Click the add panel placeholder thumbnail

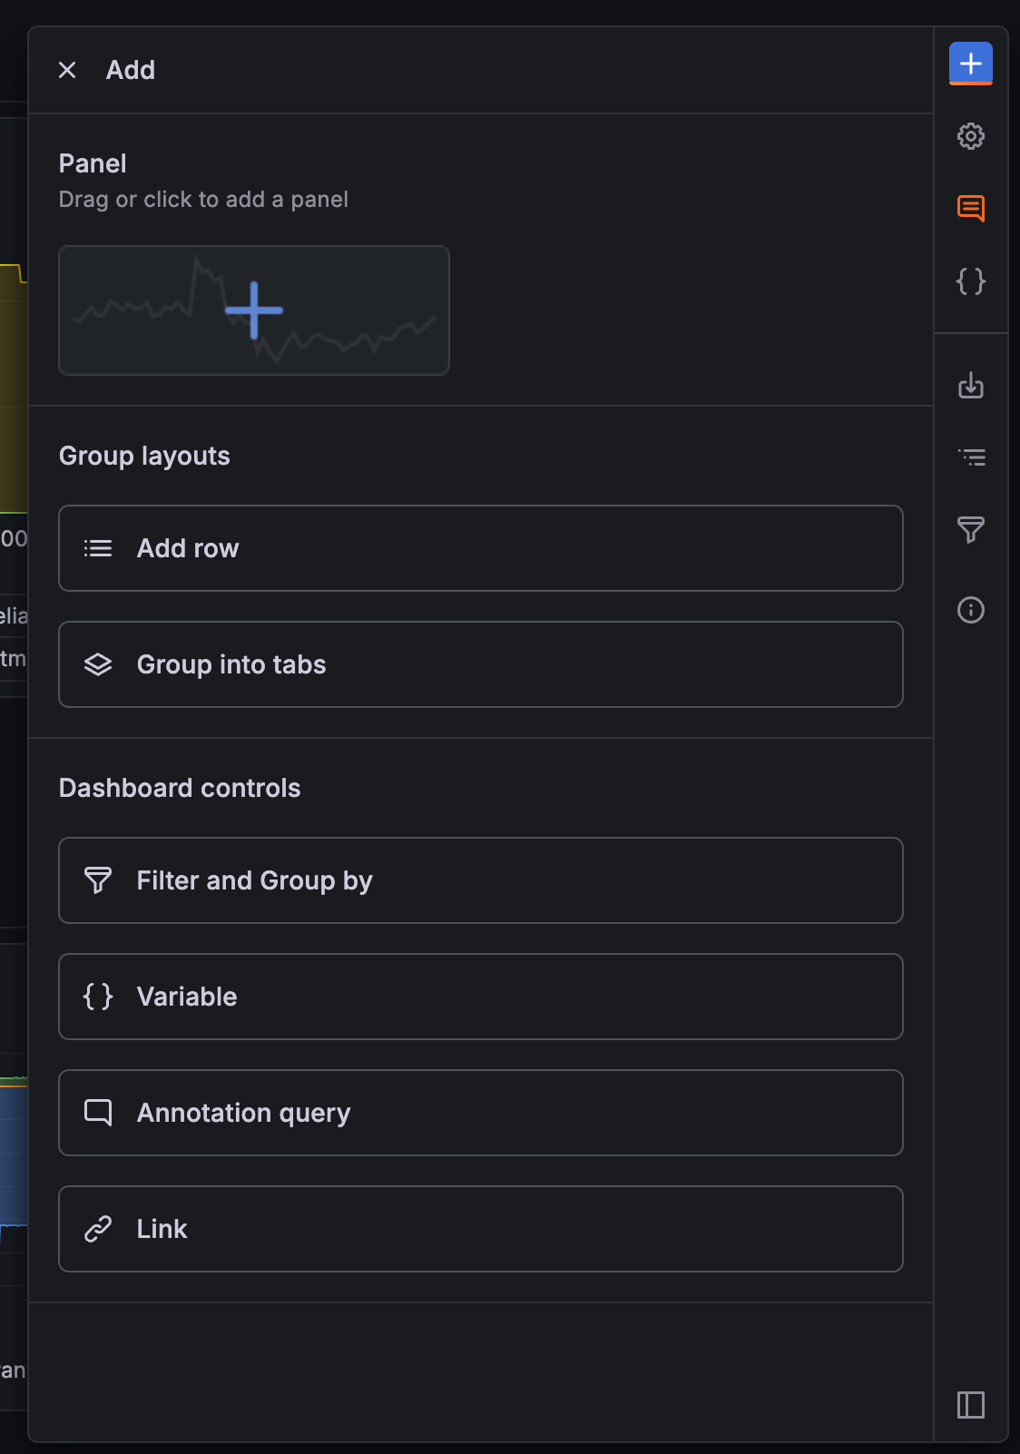click(x=254, y=310)
